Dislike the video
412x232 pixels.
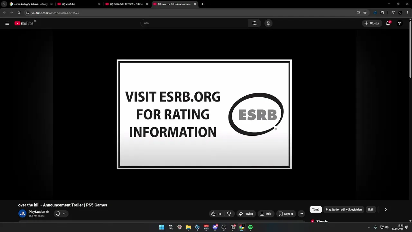click(x=229, y=214)
